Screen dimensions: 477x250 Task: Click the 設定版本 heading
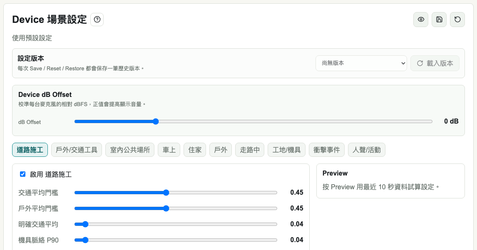tap(31, 58)
